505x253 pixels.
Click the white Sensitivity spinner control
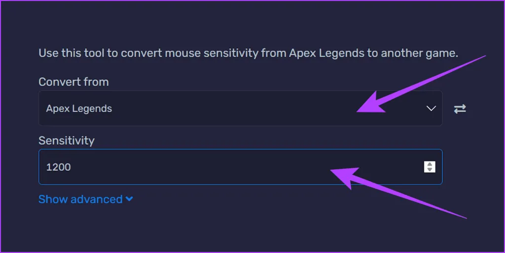(x=430, y=167)
